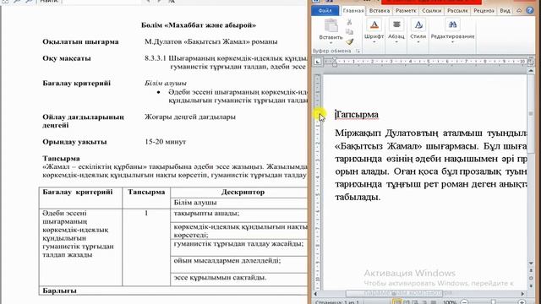Expand the Стили dropdown arrow

pos(418,42)
